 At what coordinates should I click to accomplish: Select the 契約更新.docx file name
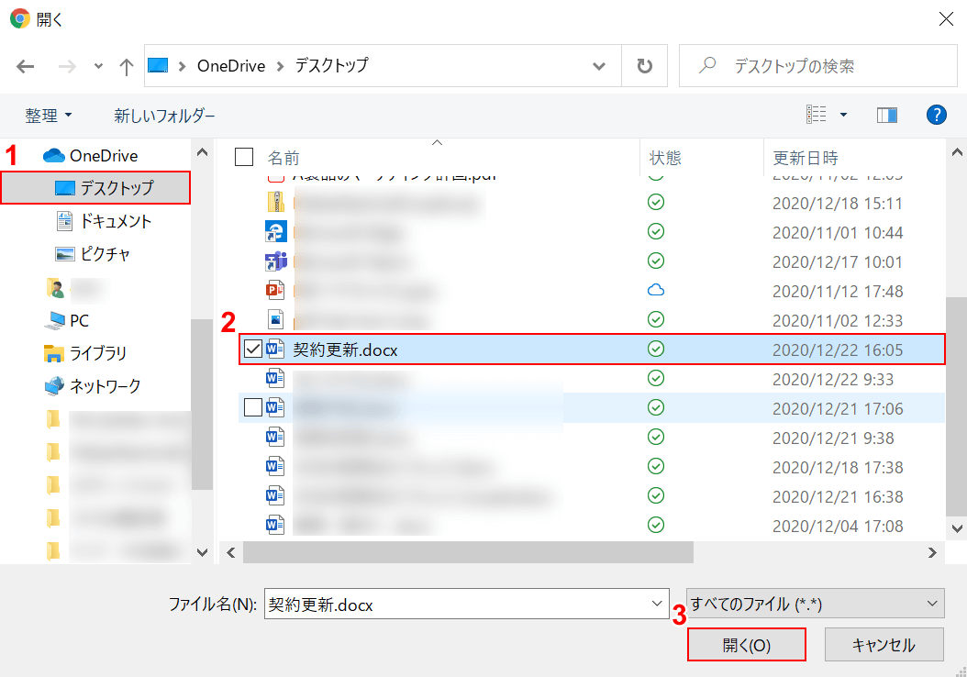(x=345, y=350)
